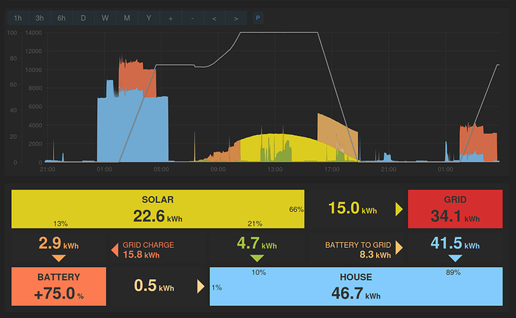Zoom out graph with minus button
The image size is (516, 318).
pyautogui.click(x=192, y=18)
